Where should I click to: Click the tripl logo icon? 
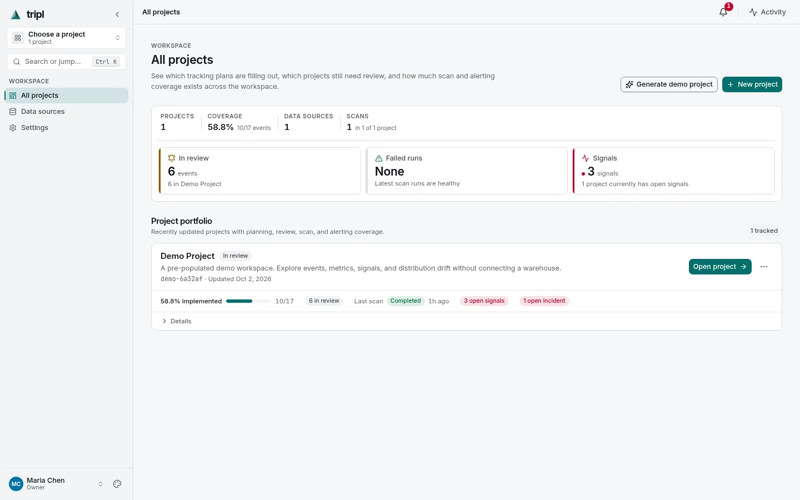point(16,14)
